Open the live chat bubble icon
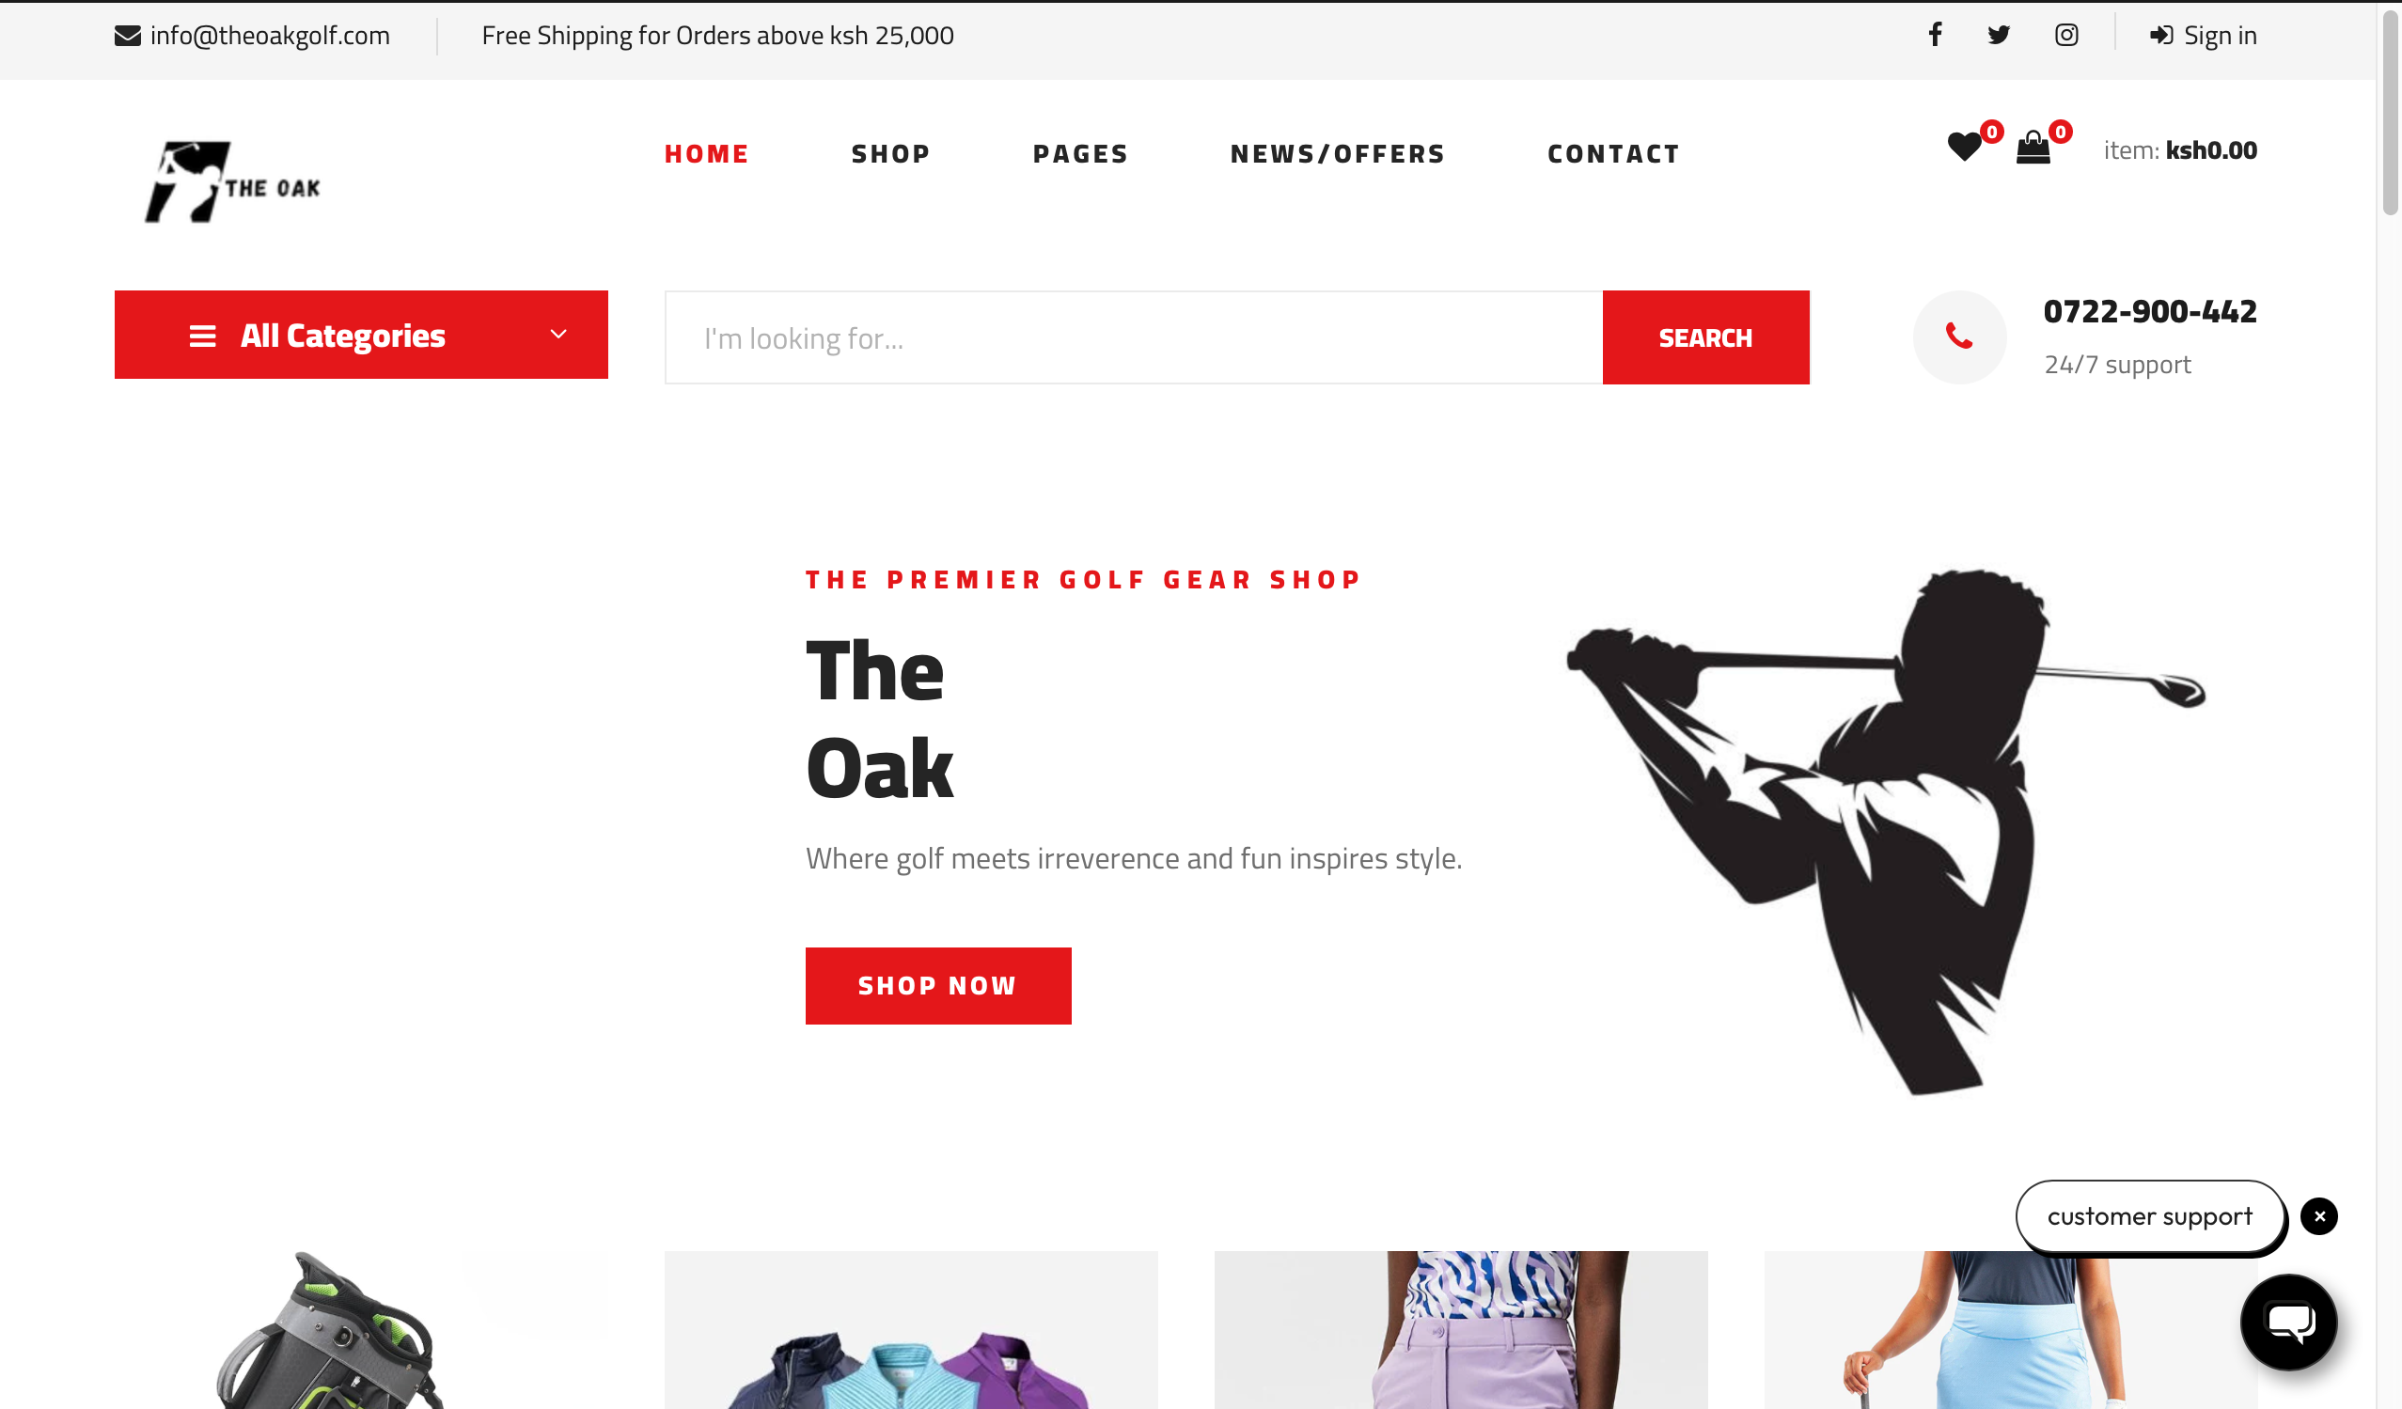 pos(2288,1323)
